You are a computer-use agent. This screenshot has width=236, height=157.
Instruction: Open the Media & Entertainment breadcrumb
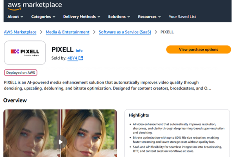[x=68, y=32]
